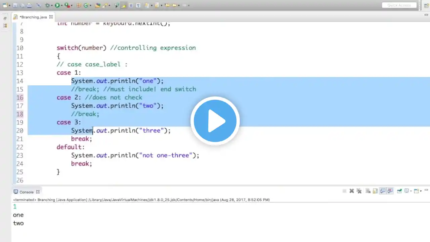Click the Run Last Tool icon
Viewport: 430px width, 242px height.
(x=67, y=5)
